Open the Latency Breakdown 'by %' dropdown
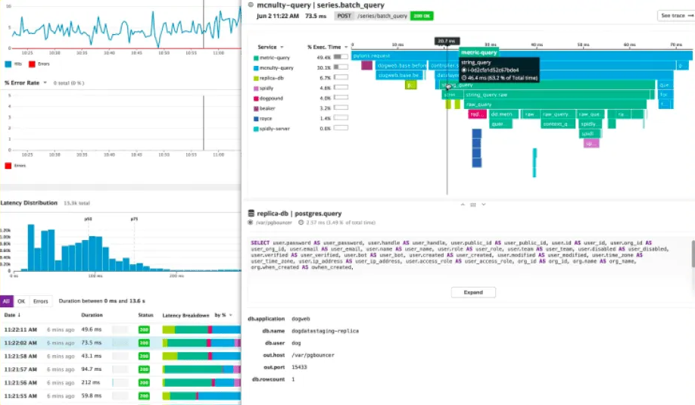695x405 pixels. (x=223, y=315)
